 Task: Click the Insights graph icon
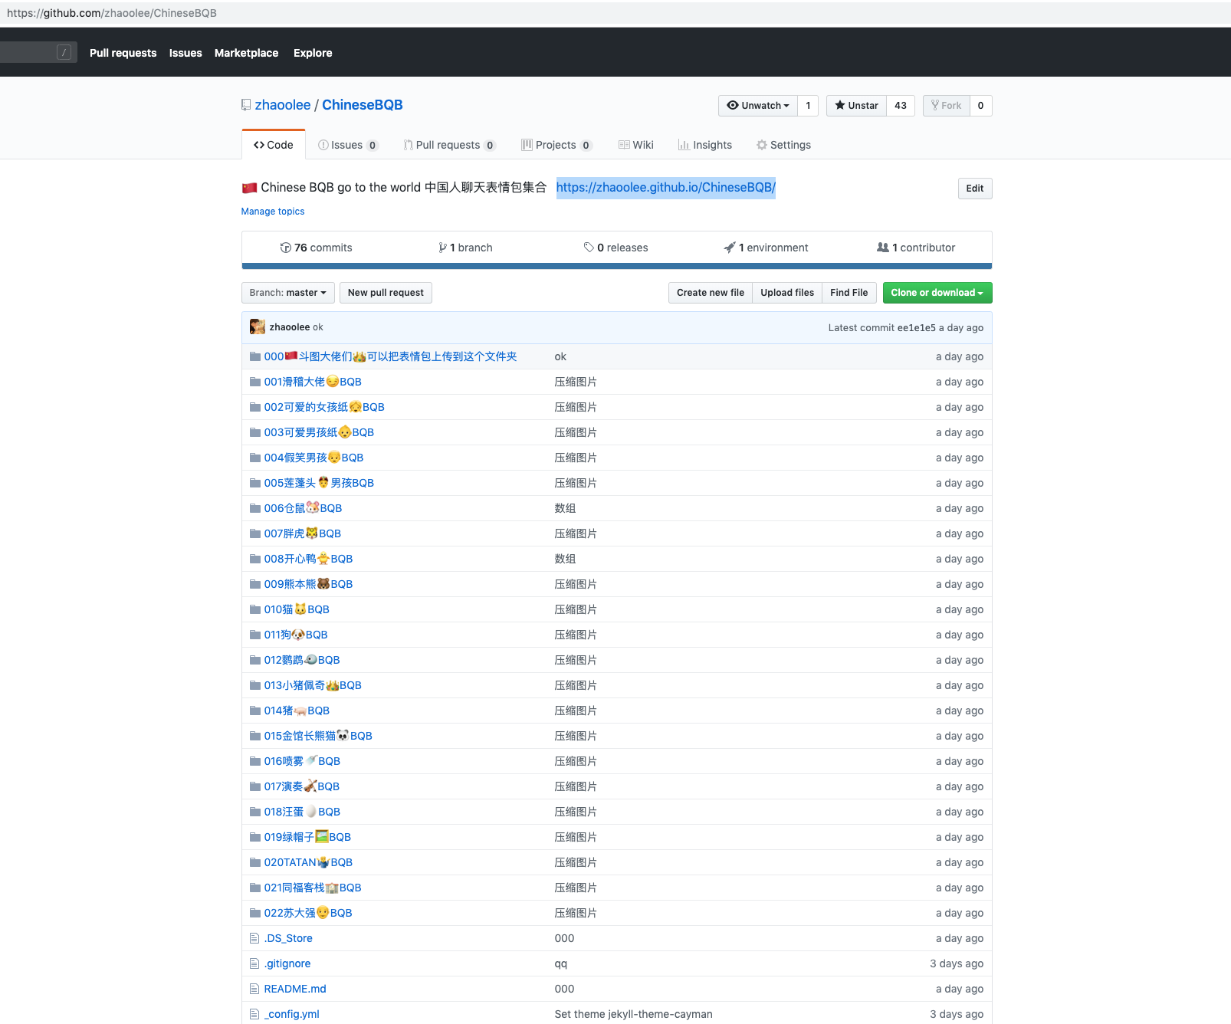point(683,145)
